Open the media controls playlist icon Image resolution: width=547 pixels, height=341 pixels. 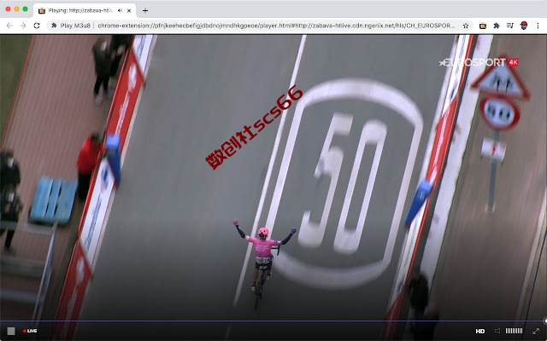(510, 26)
